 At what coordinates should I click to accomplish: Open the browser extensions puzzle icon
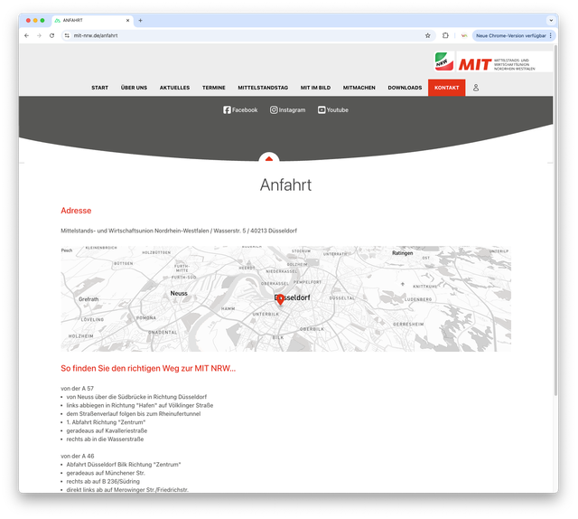pyautogui.click(x=445, y=35)
